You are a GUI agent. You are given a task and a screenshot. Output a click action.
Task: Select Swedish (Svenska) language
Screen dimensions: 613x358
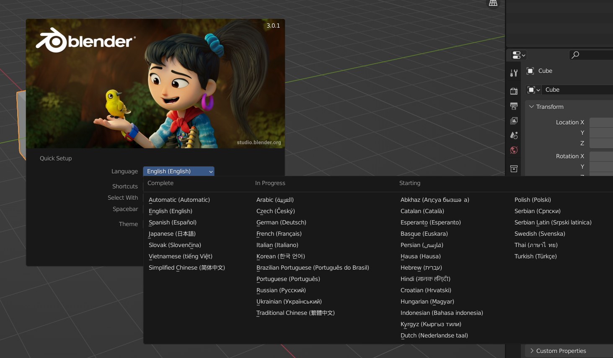[540, 234]
